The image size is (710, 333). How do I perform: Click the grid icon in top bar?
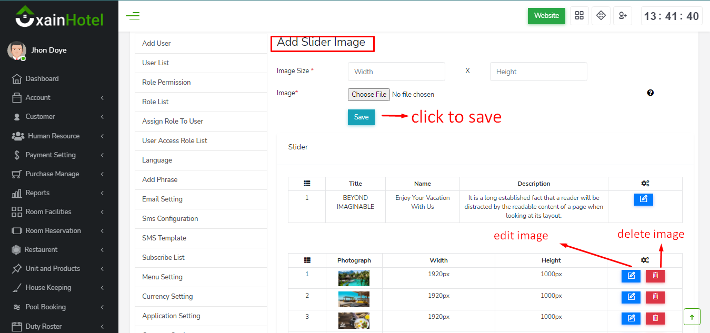(x=579, y=16)
